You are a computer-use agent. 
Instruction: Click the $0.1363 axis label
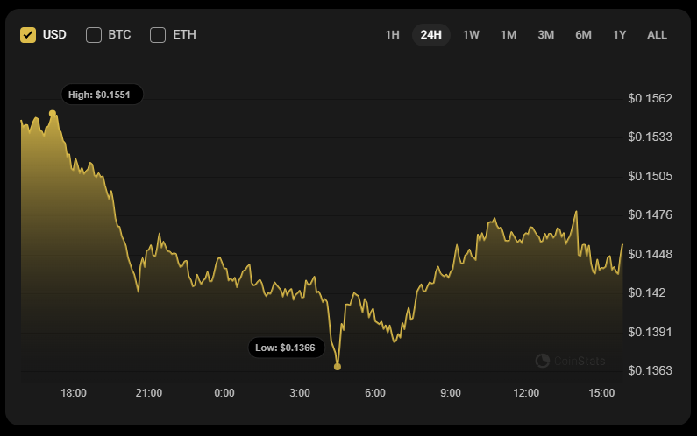pyautogui.click(x=650, y=370)
